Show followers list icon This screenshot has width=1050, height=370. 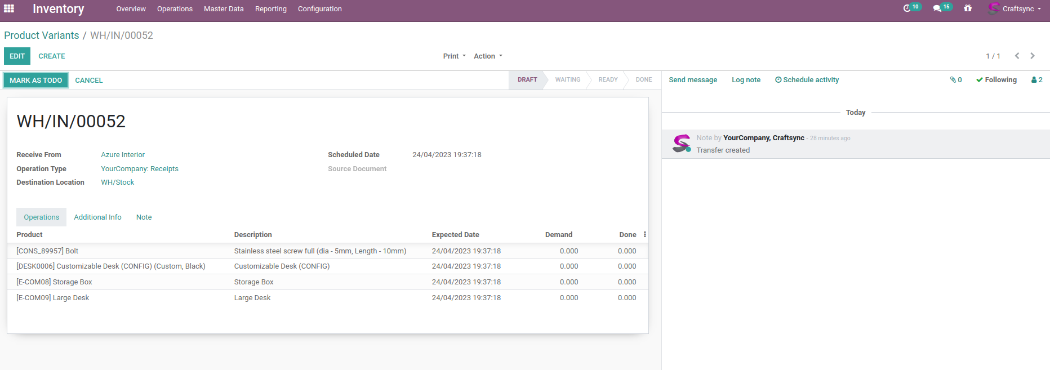coord(1036,80)
